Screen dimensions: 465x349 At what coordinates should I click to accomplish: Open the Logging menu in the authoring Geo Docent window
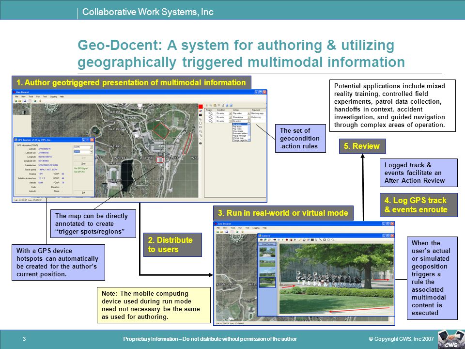pos(53,96)
